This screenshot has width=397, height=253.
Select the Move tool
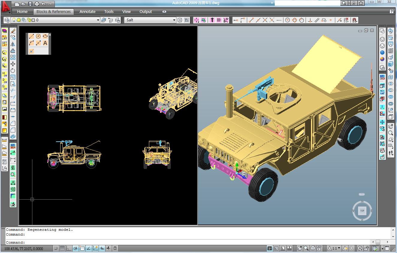click(13, 64)
